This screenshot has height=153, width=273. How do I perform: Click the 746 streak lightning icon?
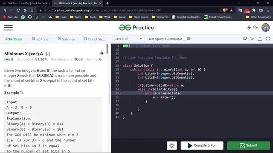pos(249,27)
